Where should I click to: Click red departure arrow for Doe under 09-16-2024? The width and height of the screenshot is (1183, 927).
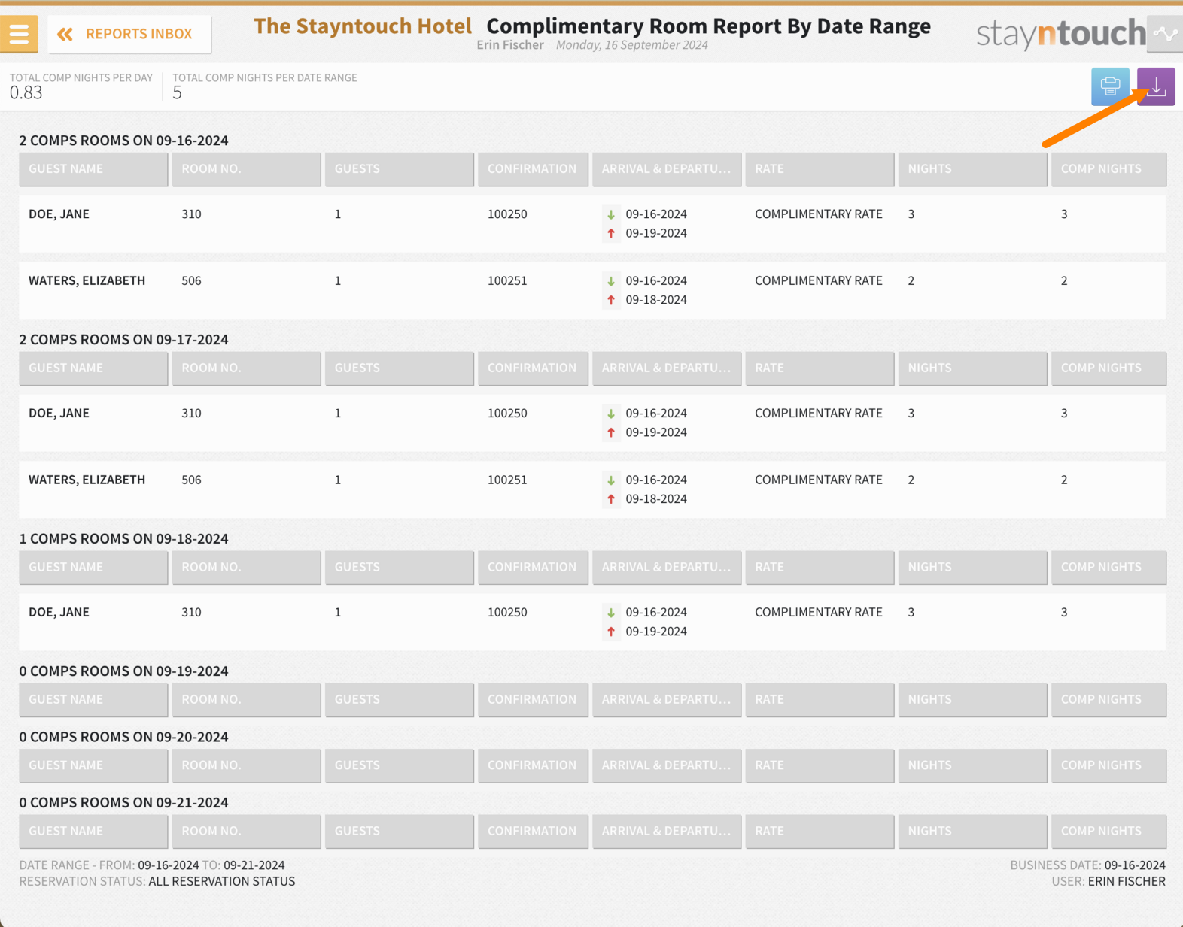click(x=611, y=234)
